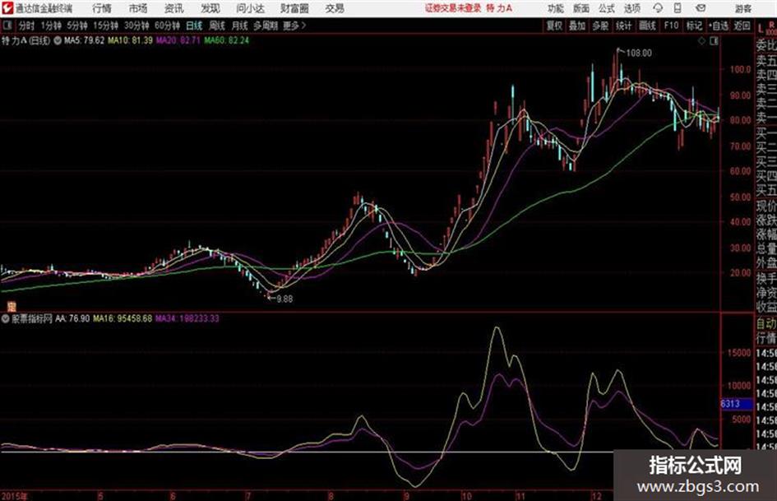The image size is (777, 501).
Task: Click the 108.00 high price marker
Action: point(639,53)
